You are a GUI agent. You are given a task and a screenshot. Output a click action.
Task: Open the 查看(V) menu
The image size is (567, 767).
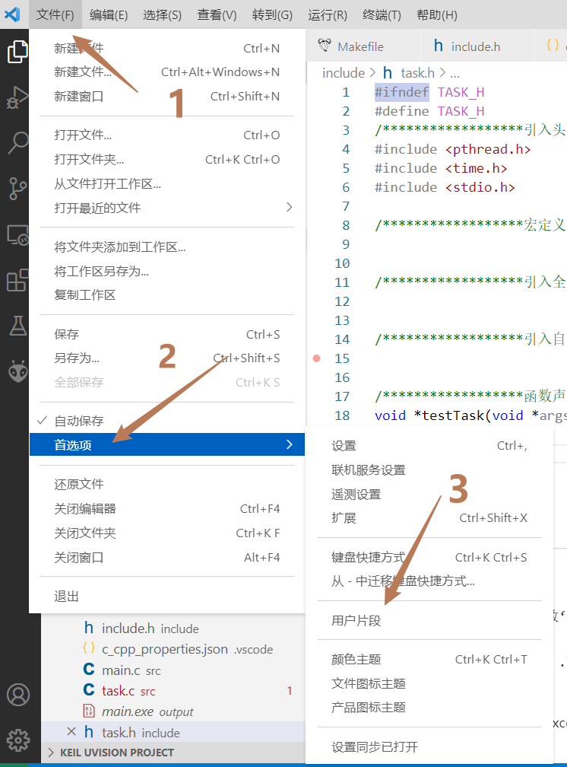point(217,14)
